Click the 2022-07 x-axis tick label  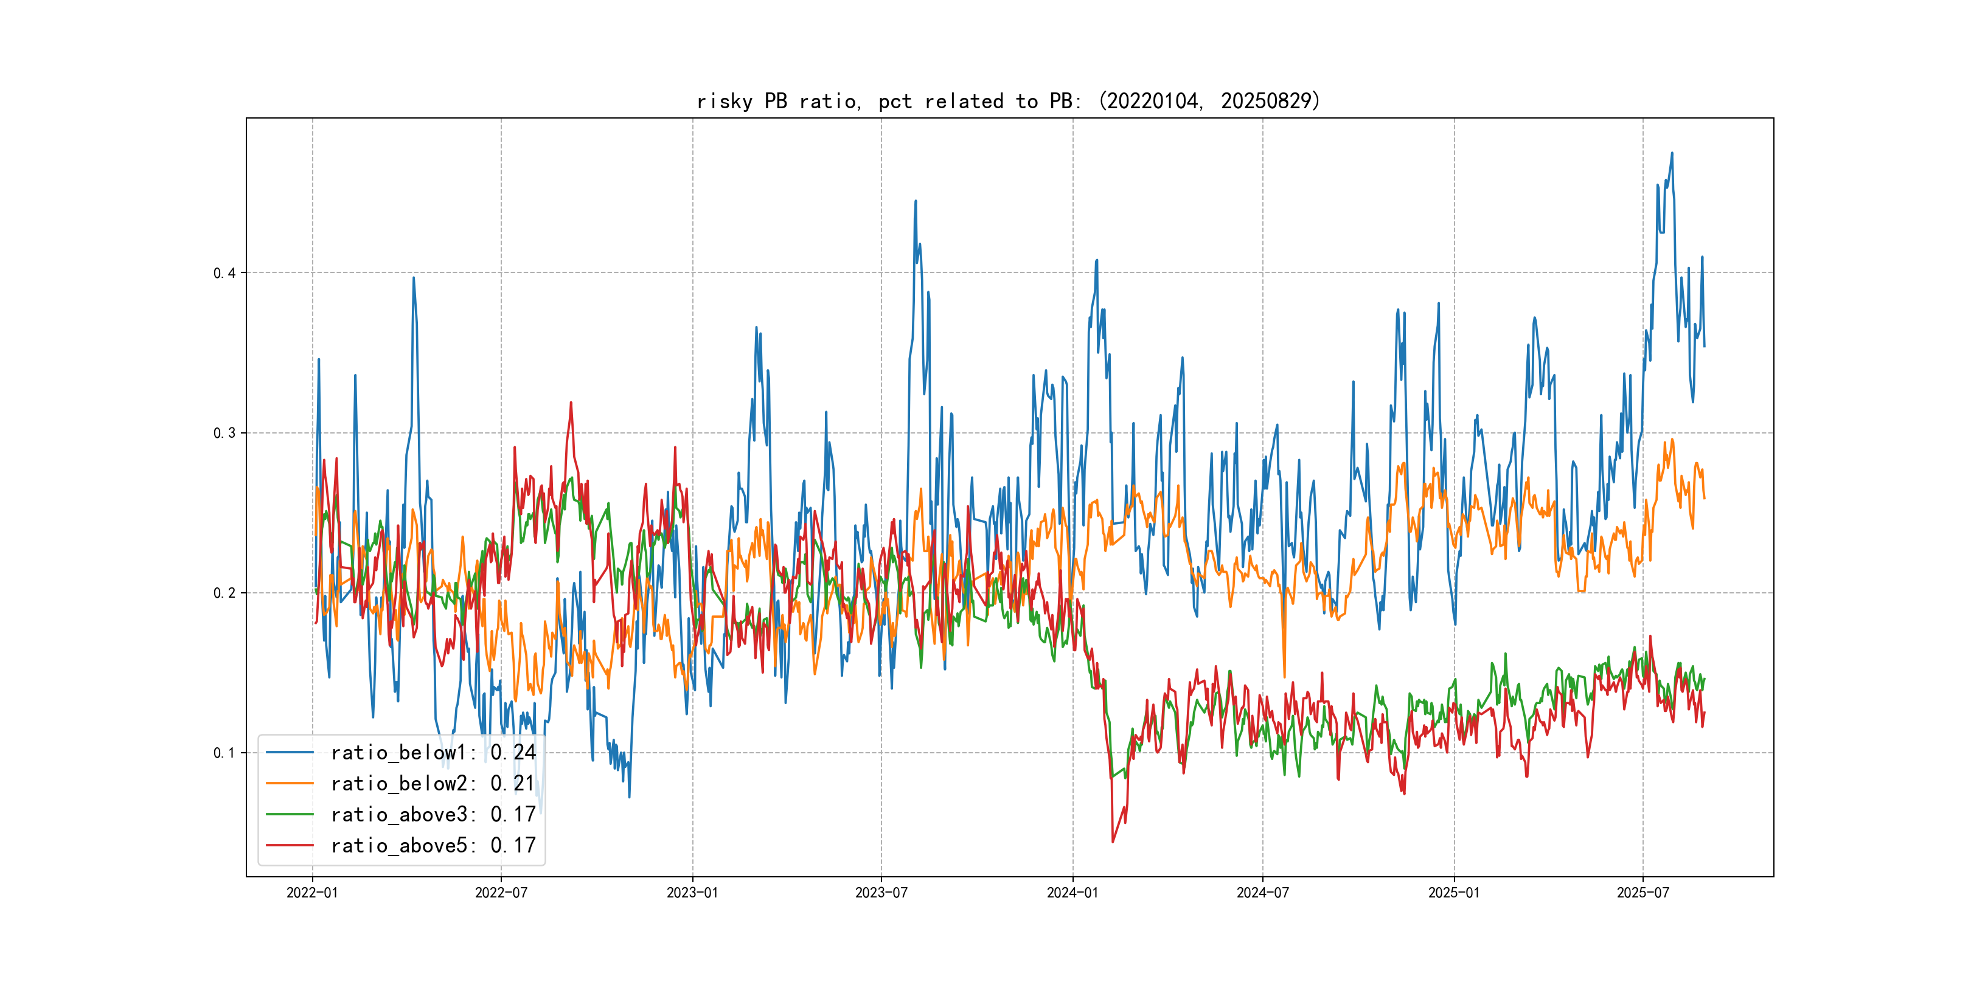(501, 893)
